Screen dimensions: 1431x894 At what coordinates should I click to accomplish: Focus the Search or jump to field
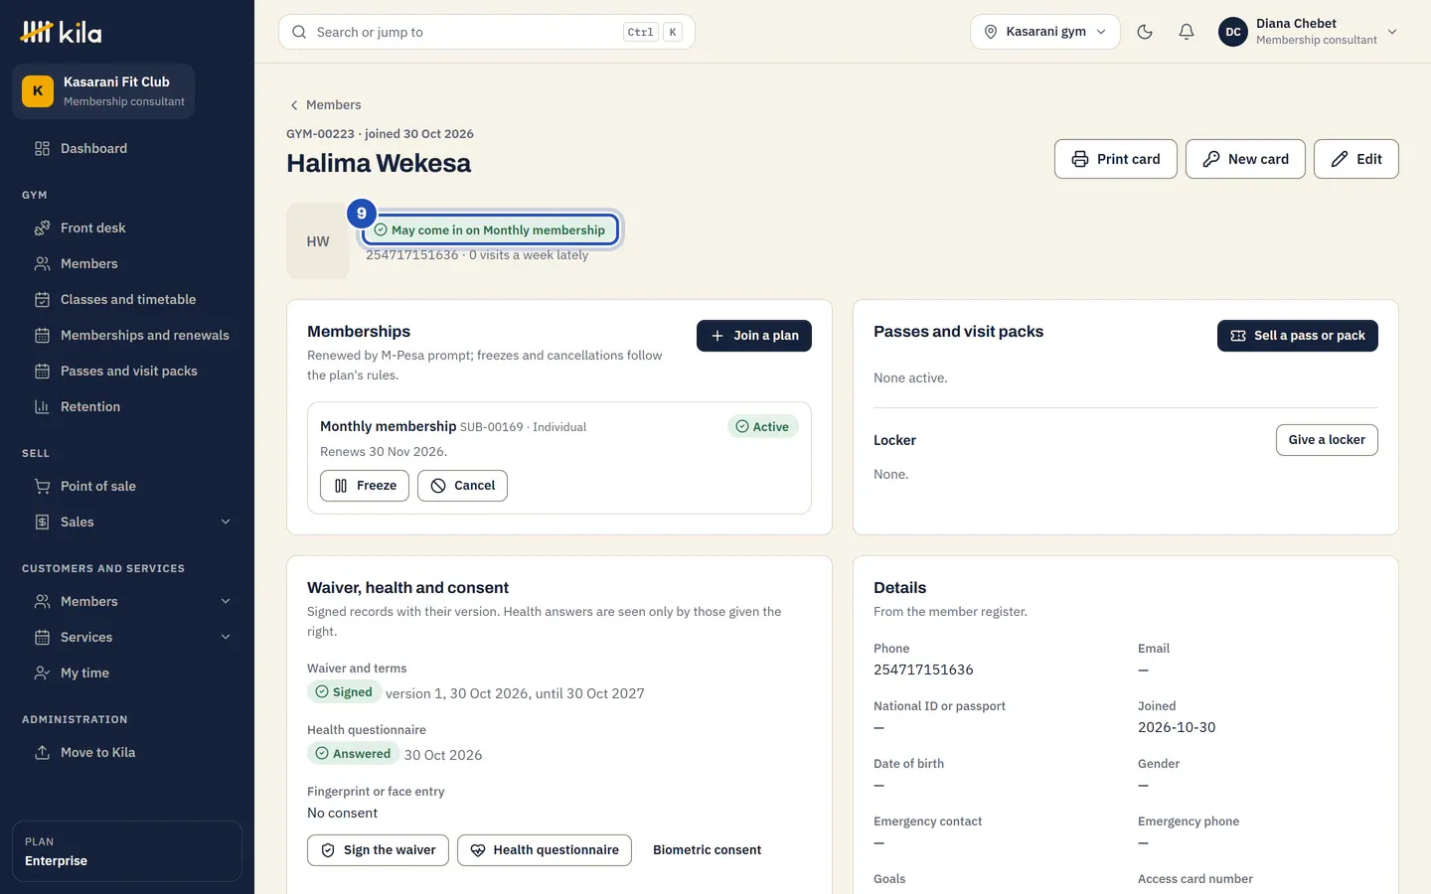(487, 32)
